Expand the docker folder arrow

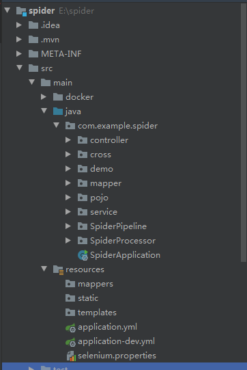(44, 96)
